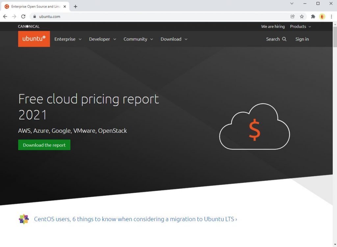This screenshot has height=247, width=337.
Task: Go back with the browser back arrow
Action: [x=5, y=16]
